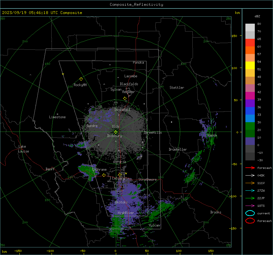
Task: Pick the blue swatch between 36 and 33
Action: (250, 111)
